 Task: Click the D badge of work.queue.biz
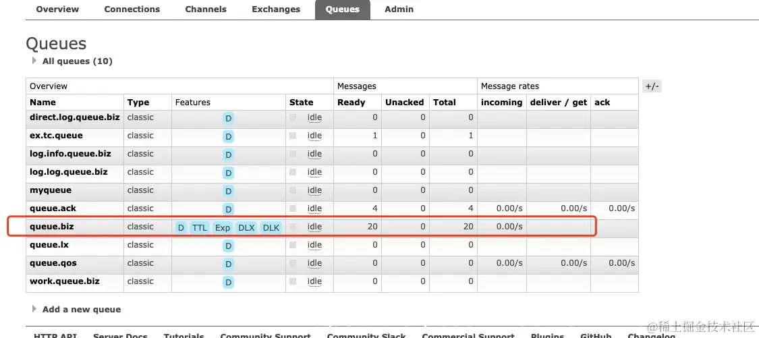pyautogui.click(x=229, y=282)
